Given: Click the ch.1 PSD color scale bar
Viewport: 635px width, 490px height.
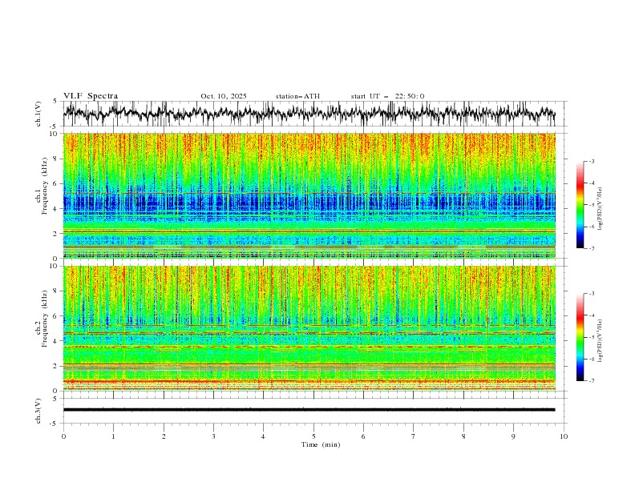Looking at the screenshot, I should pos(580,205).
